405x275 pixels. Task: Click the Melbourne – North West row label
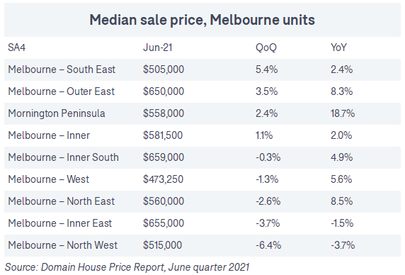63,245
